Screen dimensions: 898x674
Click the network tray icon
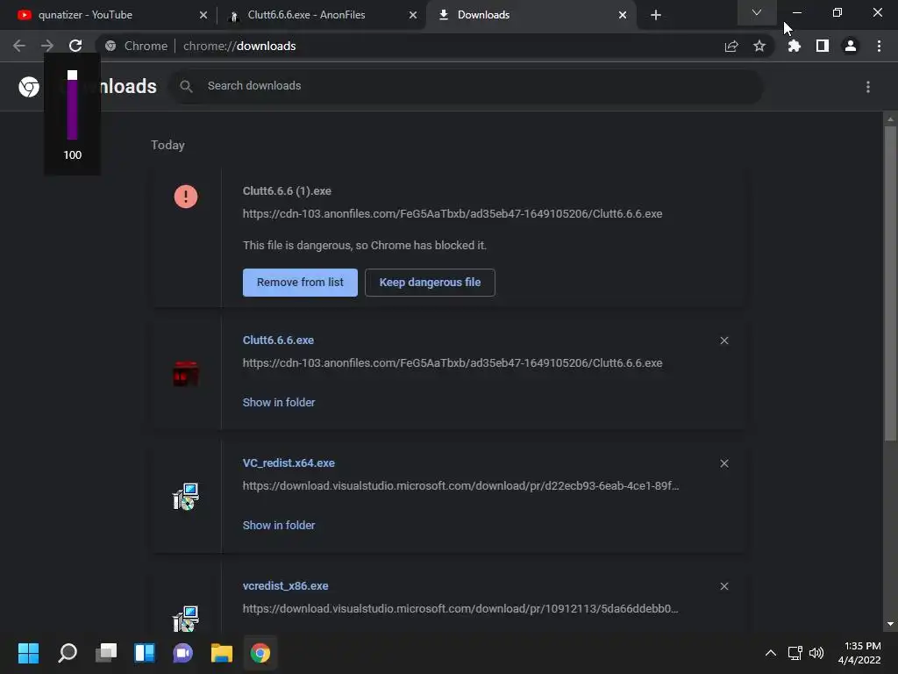[795, 653]
